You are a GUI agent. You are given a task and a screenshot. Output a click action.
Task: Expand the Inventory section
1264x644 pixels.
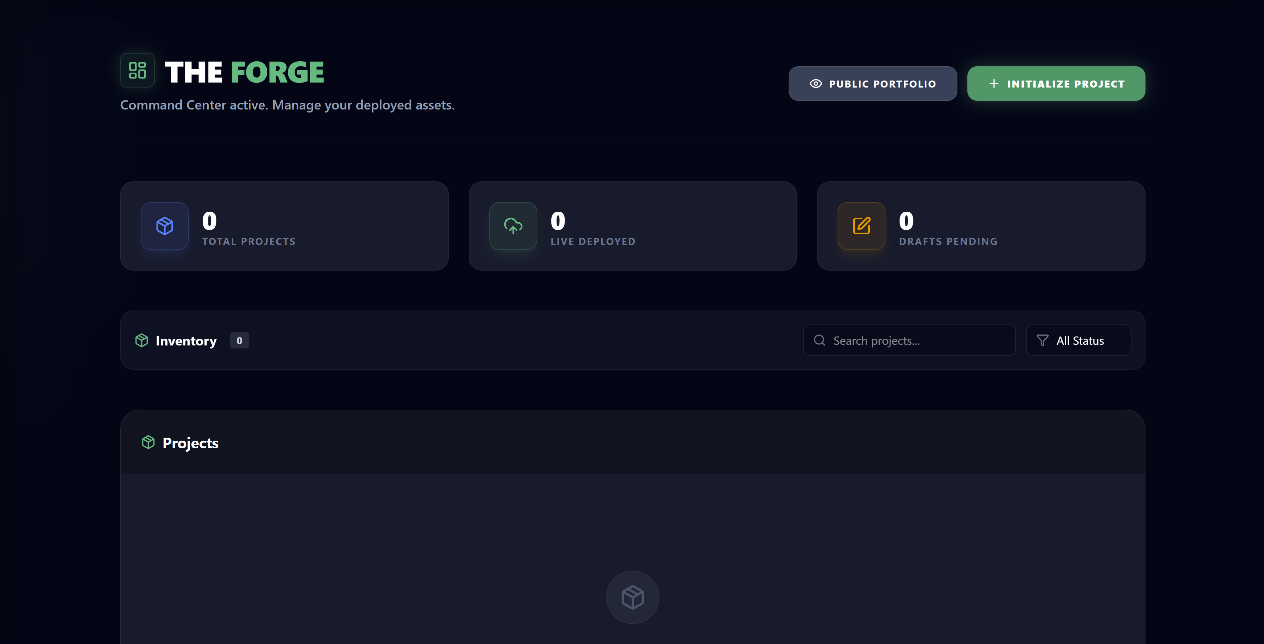pos(186,340)
